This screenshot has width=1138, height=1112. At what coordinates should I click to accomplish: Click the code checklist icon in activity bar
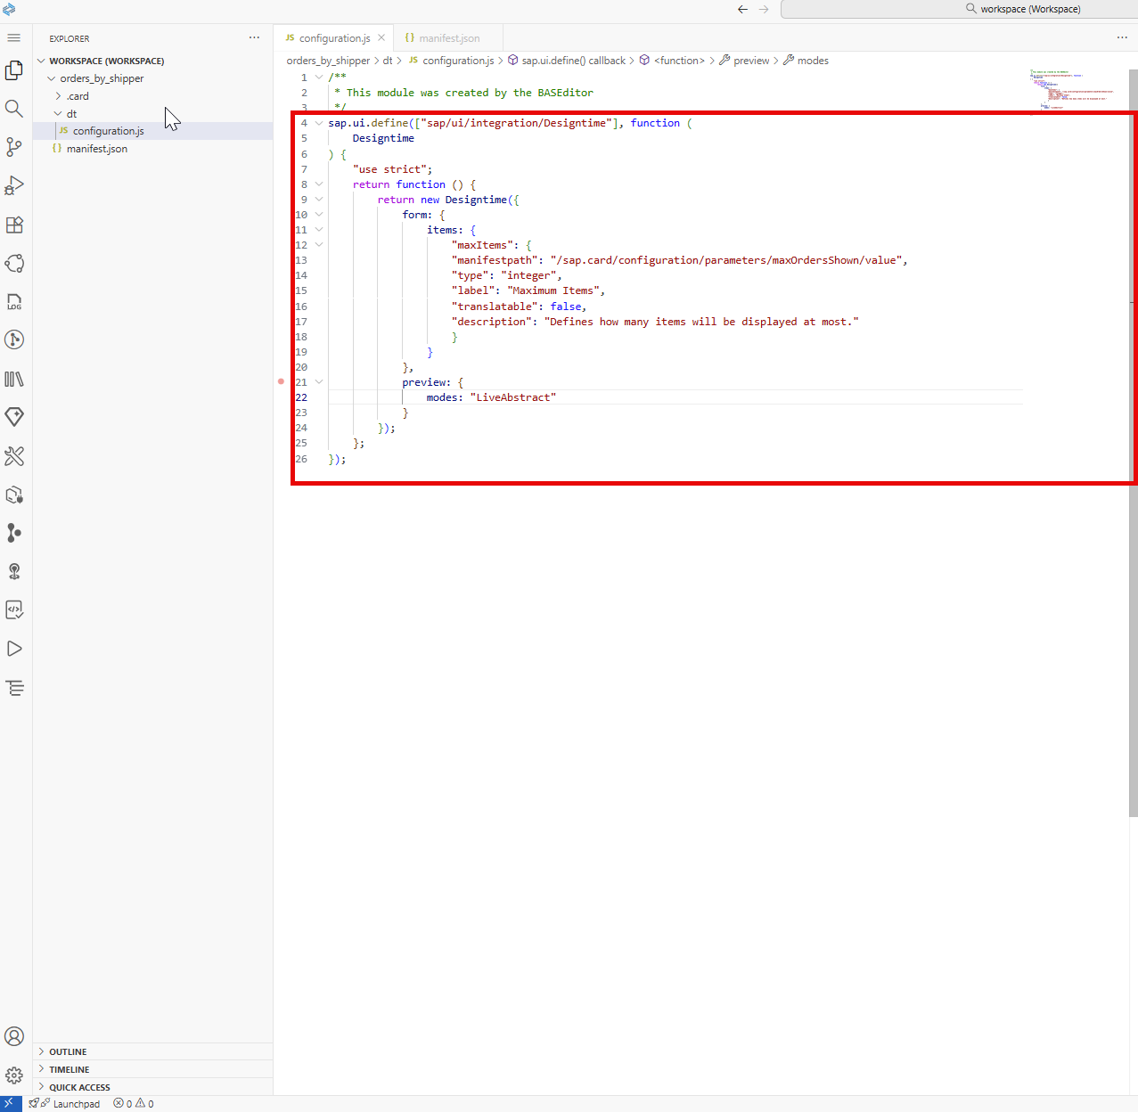[14, 609]
